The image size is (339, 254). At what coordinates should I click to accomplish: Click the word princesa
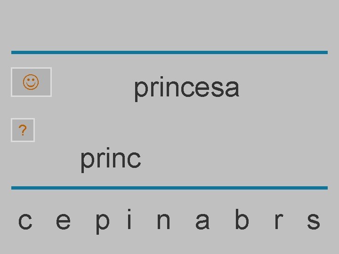tap(186, 87)
